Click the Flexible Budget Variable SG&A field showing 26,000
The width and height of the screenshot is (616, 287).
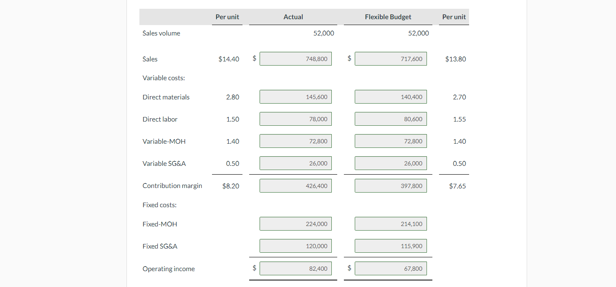pos(391,163)
